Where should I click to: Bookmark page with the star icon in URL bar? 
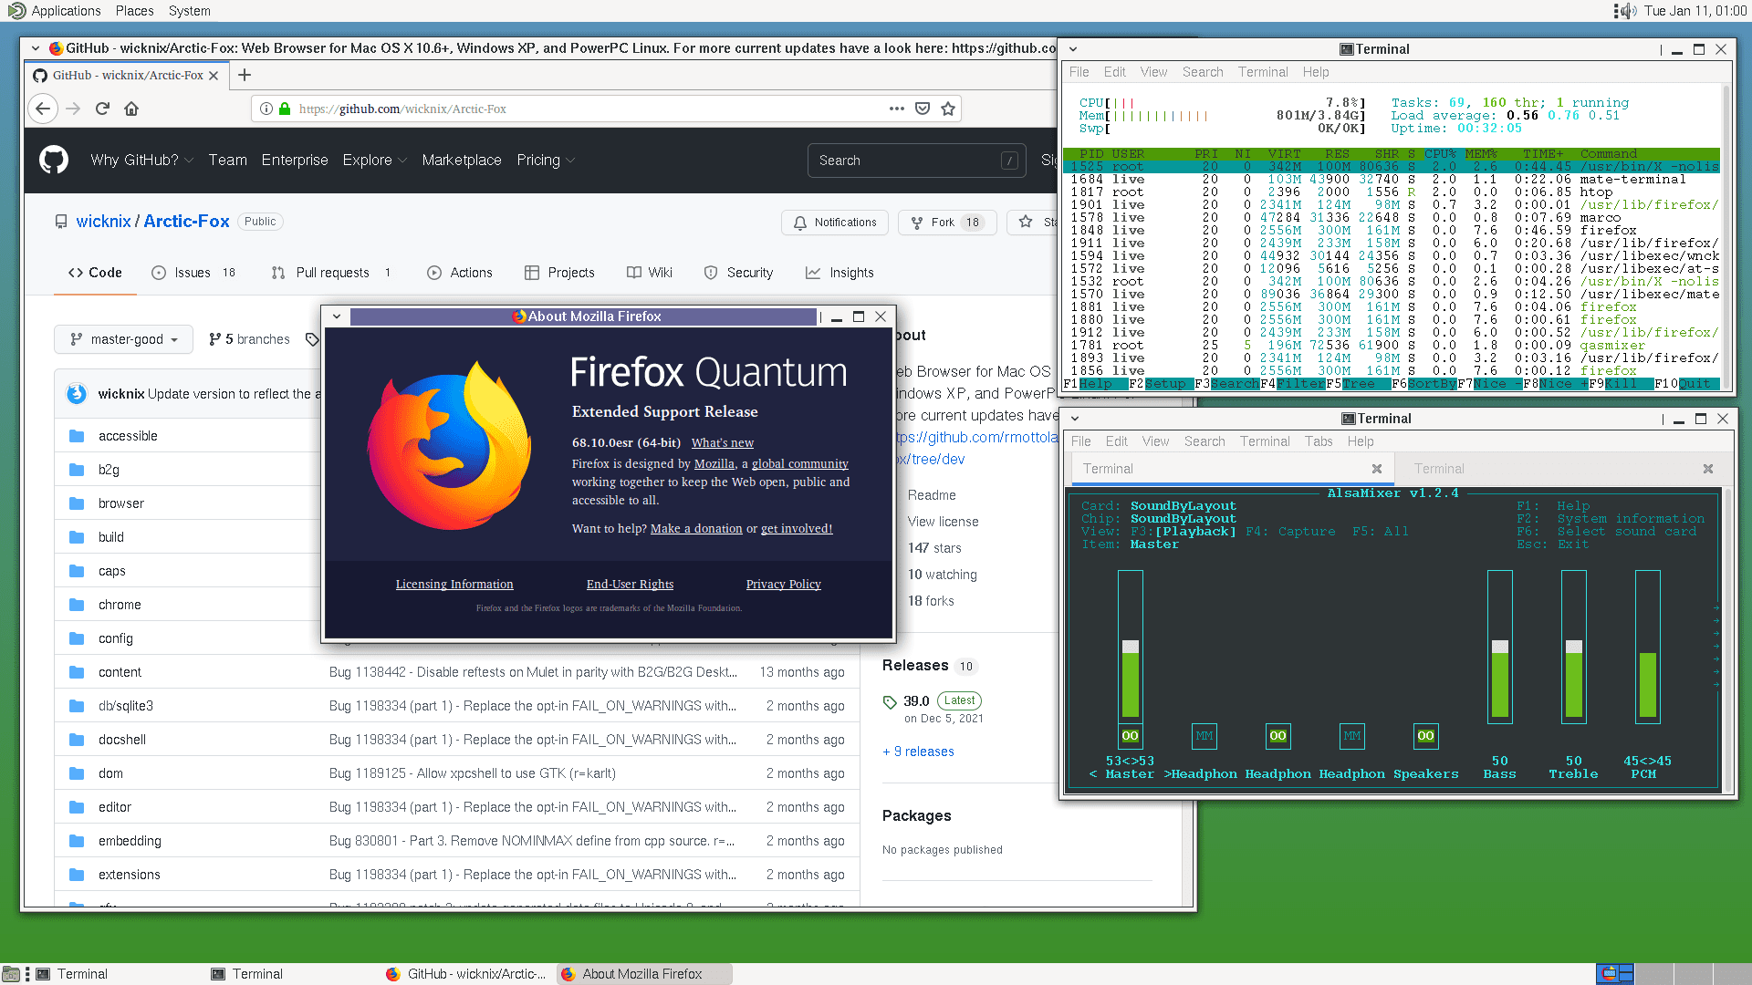pyautogui.click(x=948, y=109)
